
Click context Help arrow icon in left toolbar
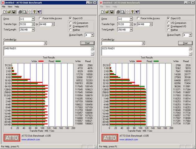point(39,12)
